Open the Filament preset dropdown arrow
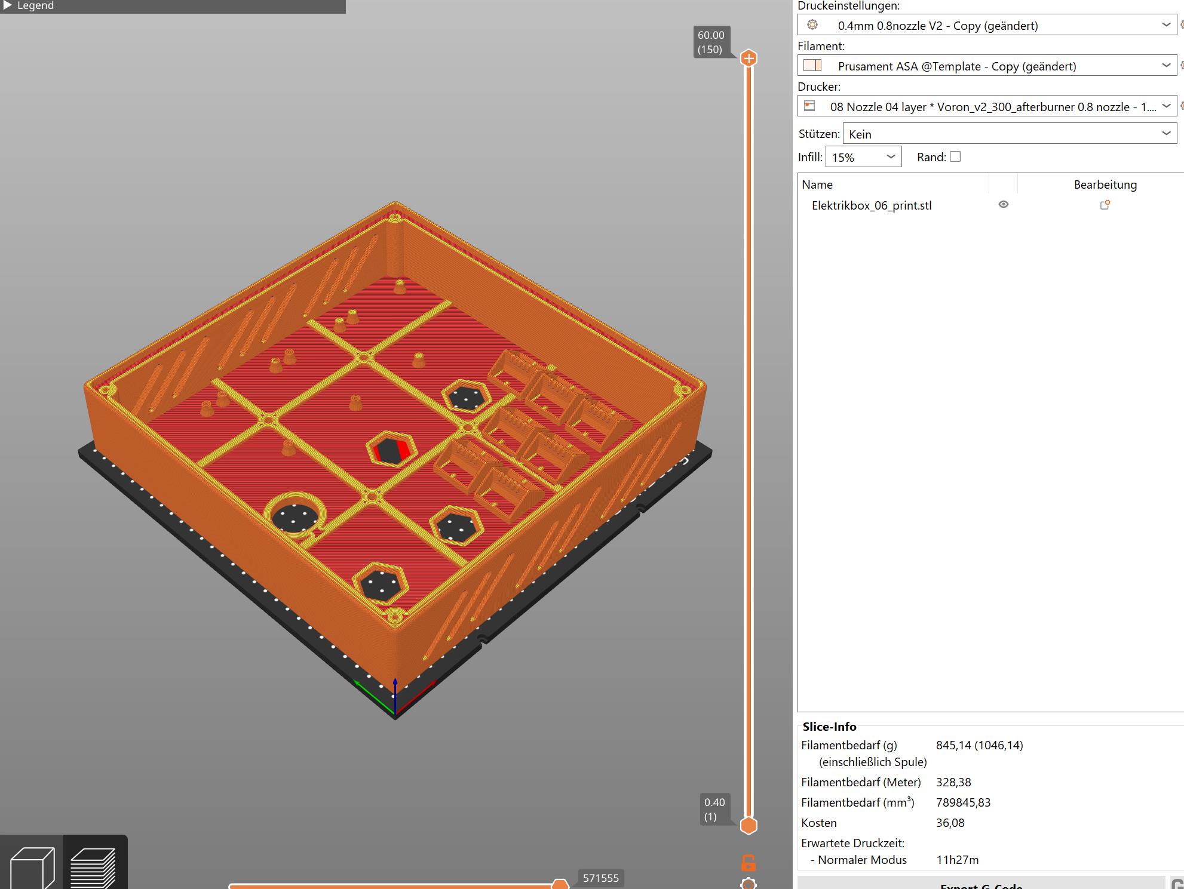The width and height of the screenshot is (1184, 889). point(1166,65)
